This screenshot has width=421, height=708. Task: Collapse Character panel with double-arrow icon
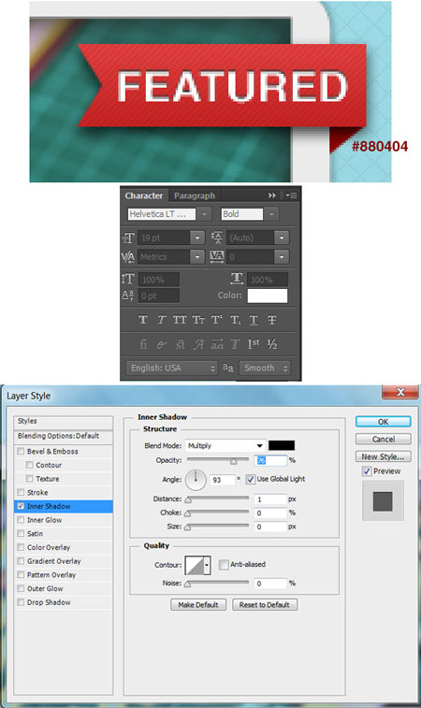[272, 195]
